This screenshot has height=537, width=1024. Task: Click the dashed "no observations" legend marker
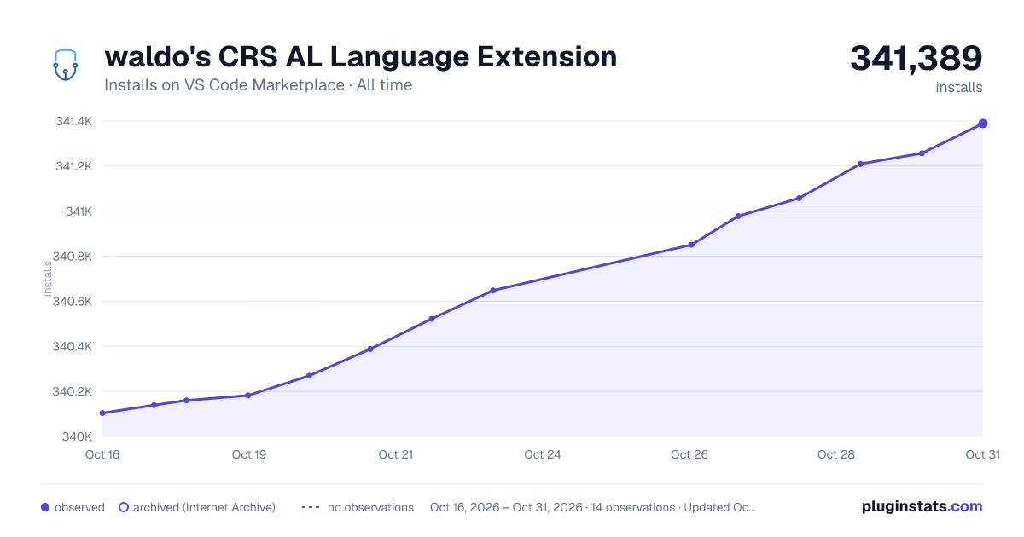[x=311, y=507]
